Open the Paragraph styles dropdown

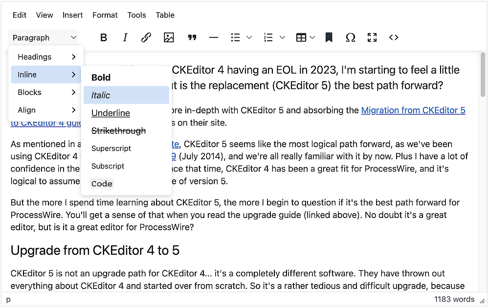coord(44,38)
